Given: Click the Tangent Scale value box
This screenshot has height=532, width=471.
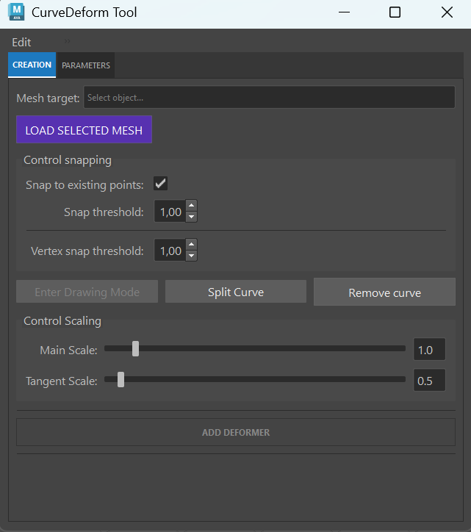Looking at the screenshot, I should pyautogui.click(x=429, y=381).
